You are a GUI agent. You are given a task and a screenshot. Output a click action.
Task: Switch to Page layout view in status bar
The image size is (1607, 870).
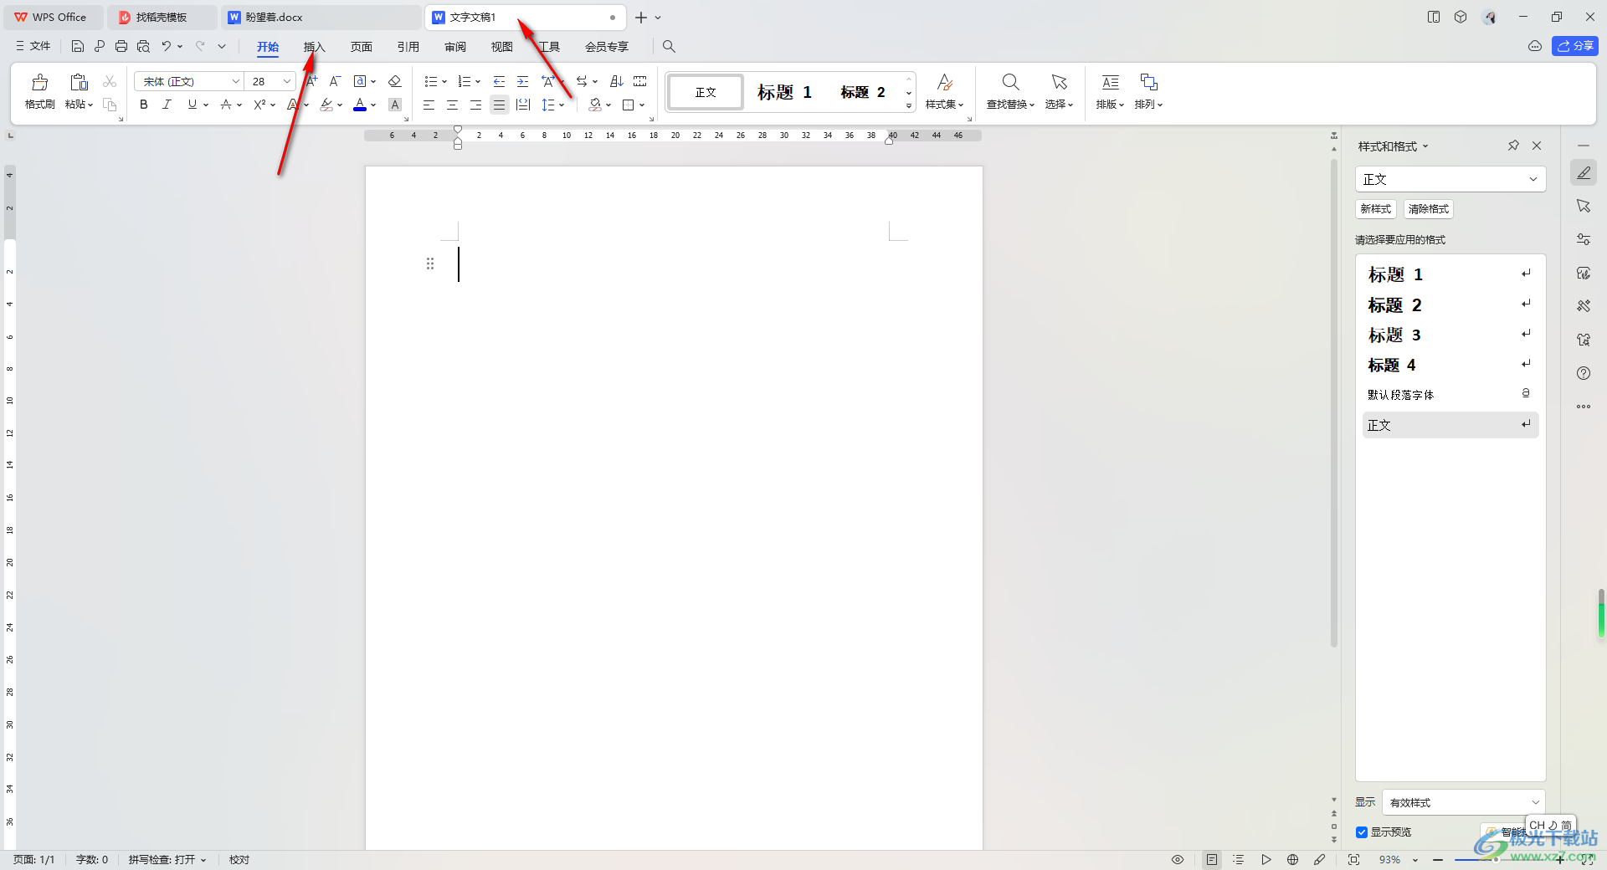(1212, 859)
